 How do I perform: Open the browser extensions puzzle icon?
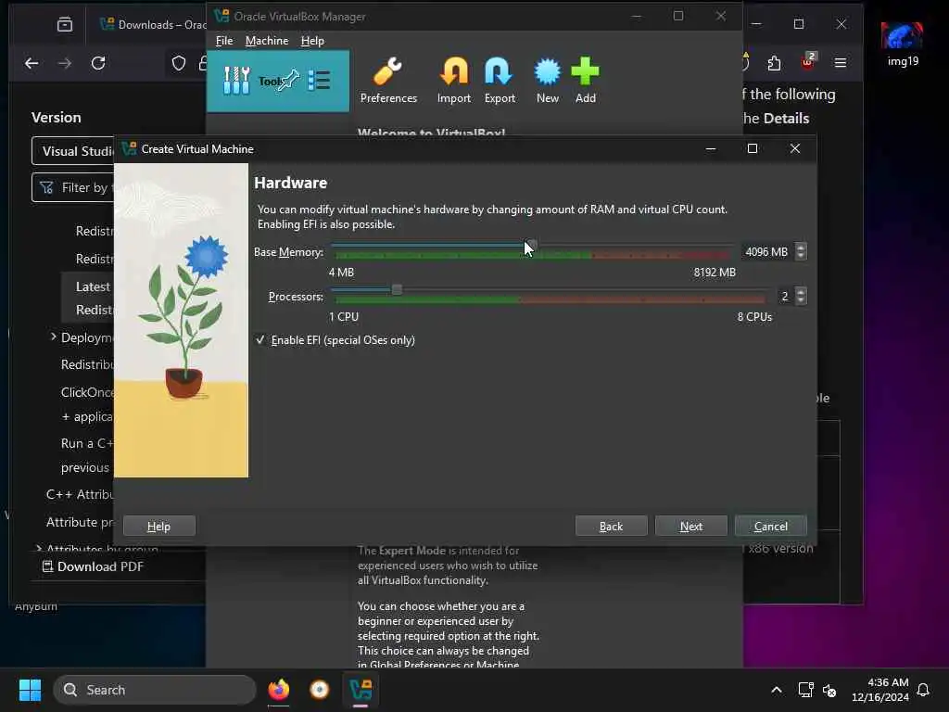click(774, 63)
